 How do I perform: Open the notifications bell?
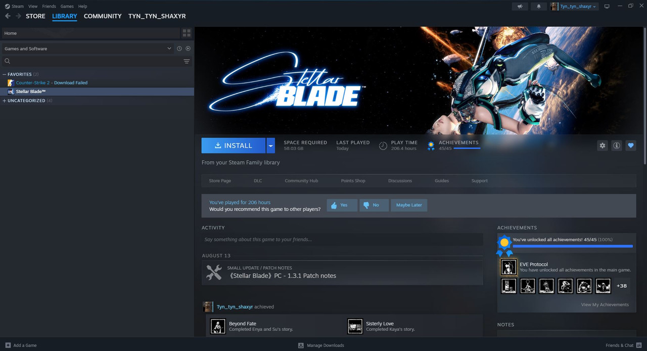tap(538, 6)
